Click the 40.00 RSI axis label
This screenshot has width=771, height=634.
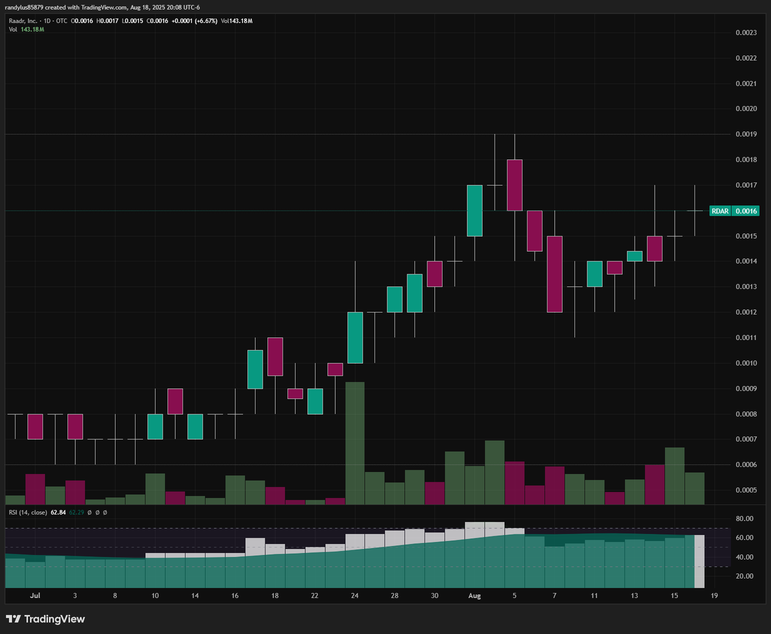point(745,557)
